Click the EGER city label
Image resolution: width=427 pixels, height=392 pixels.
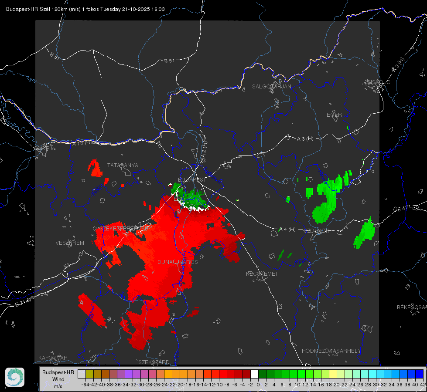click(x=334, y=115)
